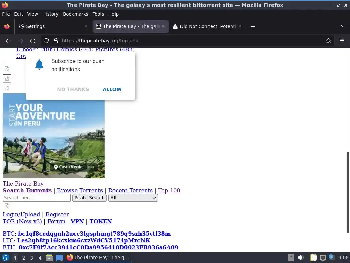Screen dimensions: 350x263
Task: Open the Forum link
Action: [x=56, y=222]
